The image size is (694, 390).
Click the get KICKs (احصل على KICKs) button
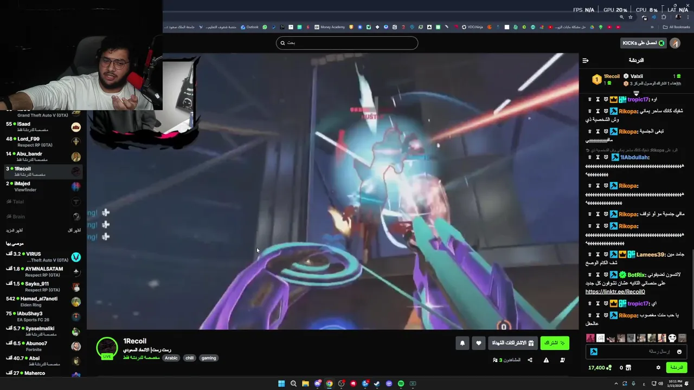[x=643, y=43]
